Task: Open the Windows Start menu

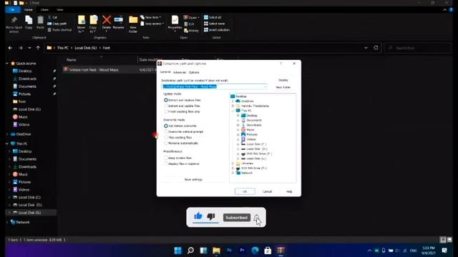Action: tap(177, 251)
